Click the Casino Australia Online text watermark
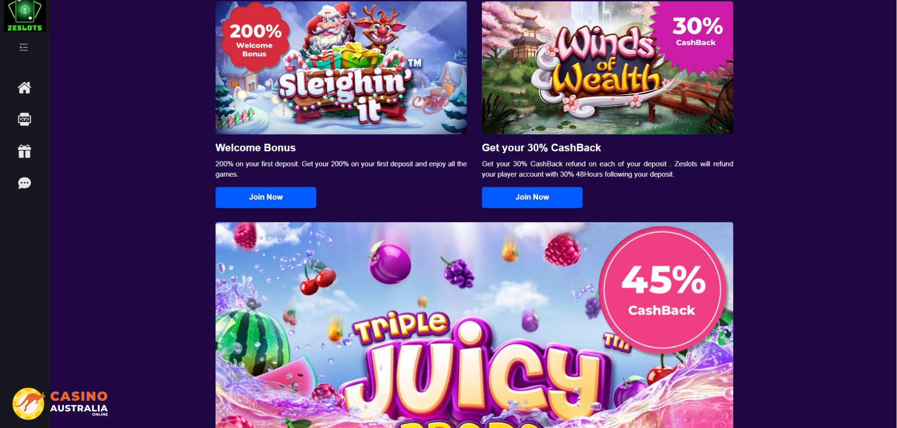Viewport: 897px width, 428px height. coord(79,403)
